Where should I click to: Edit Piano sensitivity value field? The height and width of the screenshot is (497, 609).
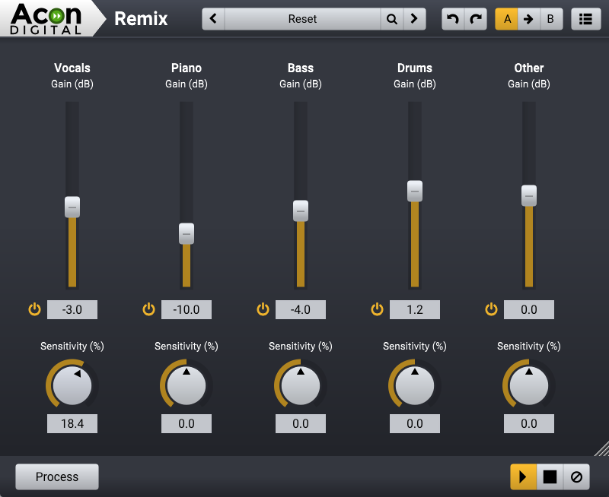coord(187,423)
